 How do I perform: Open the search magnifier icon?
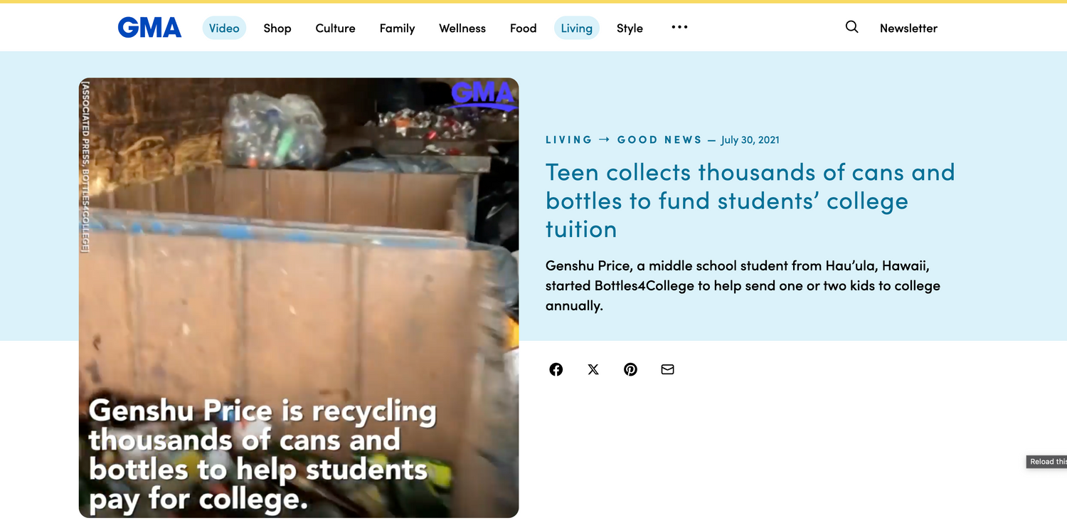click(x=851, y=27)
